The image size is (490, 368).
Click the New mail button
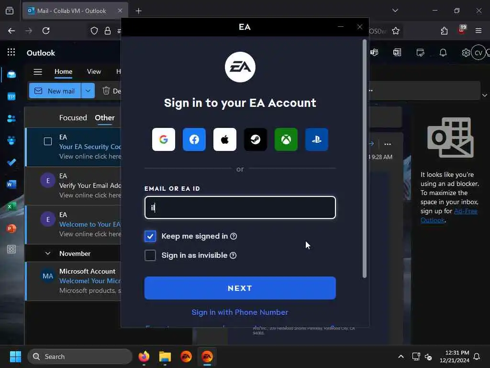pyautogui.click(x=56, y=91)
